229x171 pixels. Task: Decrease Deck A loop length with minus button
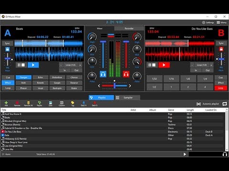61,65
